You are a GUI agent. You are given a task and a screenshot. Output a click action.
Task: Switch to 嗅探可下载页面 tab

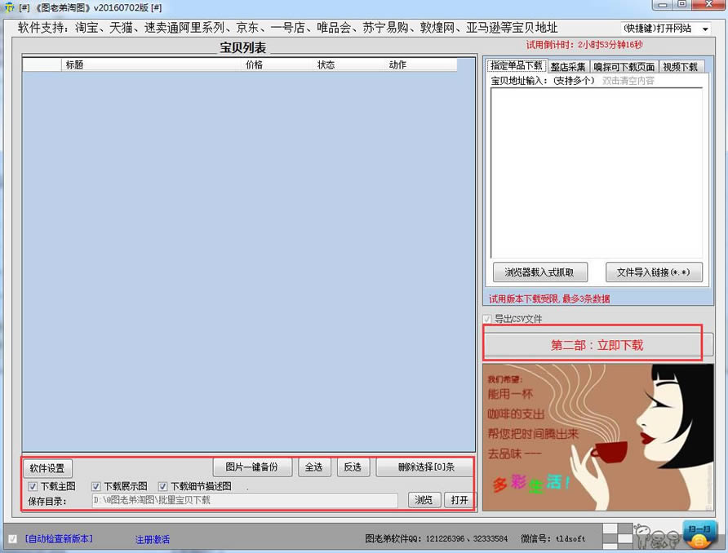(624, 67)
